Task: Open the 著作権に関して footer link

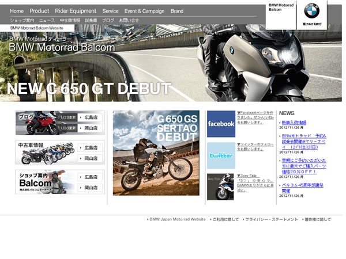Action: (x=318, y=219)
